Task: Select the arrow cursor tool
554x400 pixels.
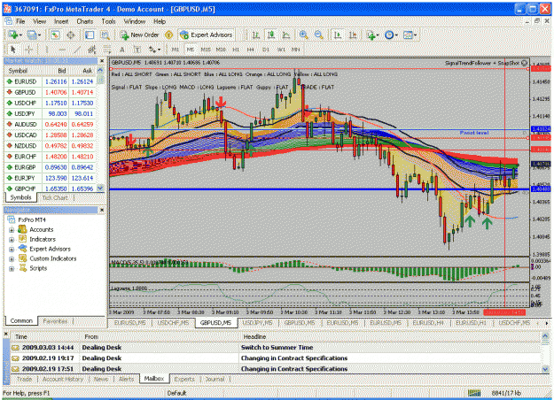Action: click(13, 50)
